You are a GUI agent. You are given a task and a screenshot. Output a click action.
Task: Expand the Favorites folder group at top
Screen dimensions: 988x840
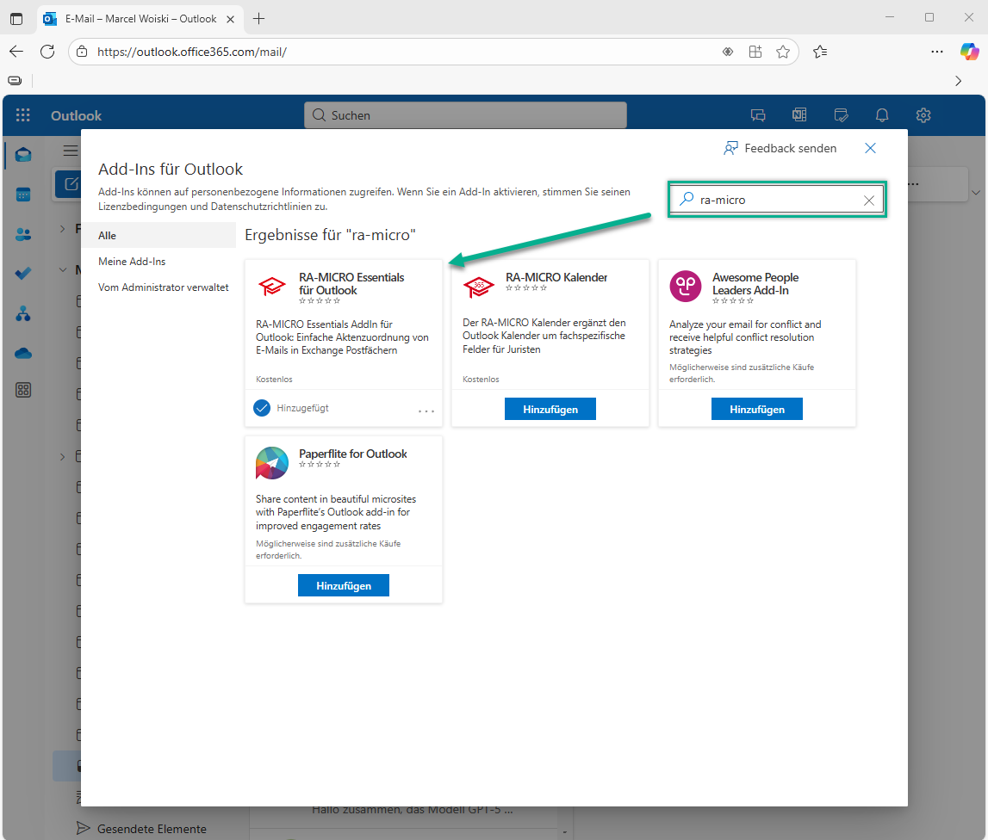[62, 229]
